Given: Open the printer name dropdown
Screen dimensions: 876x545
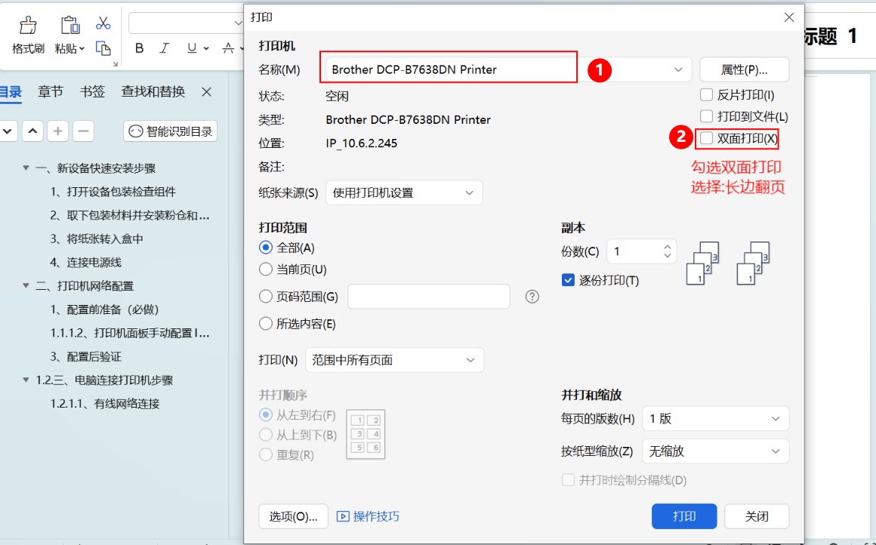Looking at the screenshot, I should (677, 69).
